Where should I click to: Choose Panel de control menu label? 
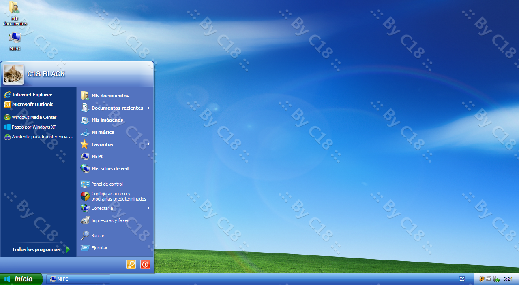(107, 184)
